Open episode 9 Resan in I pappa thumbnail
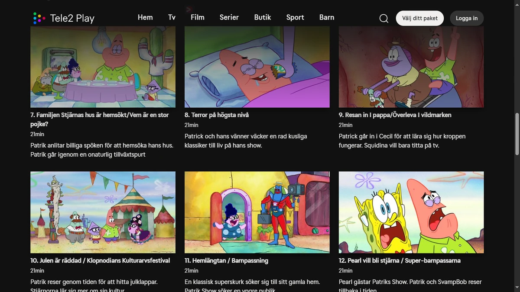Image resolution: width=520 pixels, height=292 pixels. [x=411, y=67]
